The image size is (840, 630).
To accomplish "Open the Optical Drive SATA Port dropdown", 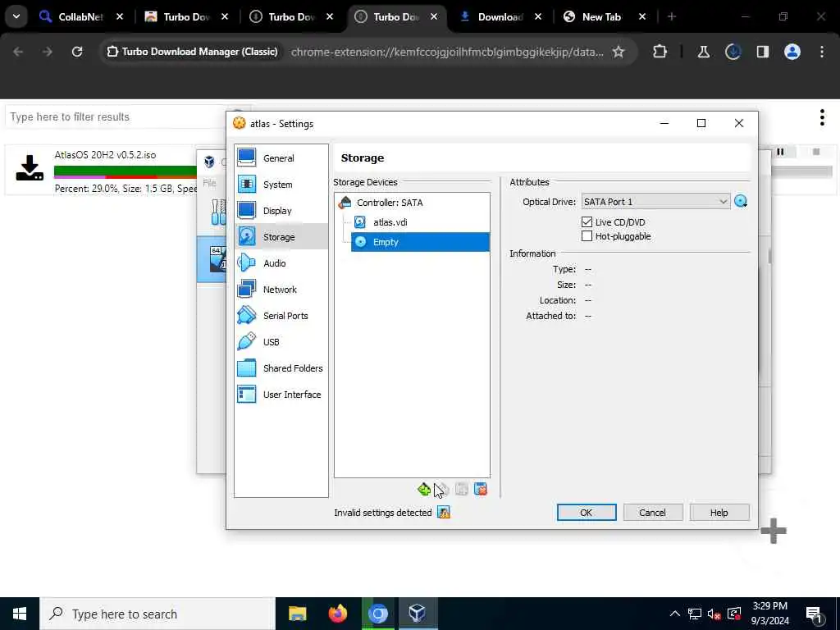I will 655,202.
